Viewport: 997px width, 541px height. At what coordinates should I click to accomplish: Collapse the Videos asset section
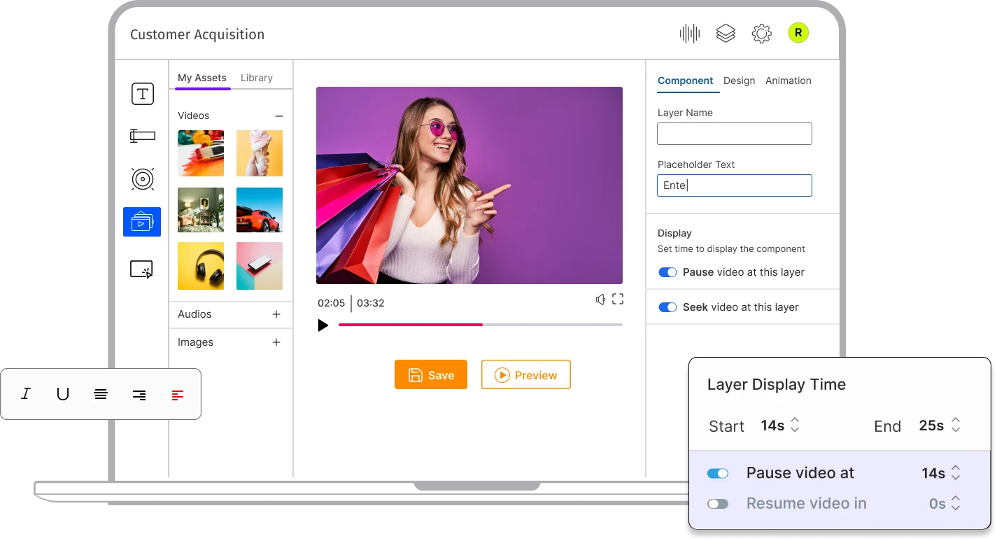point(279,115)
